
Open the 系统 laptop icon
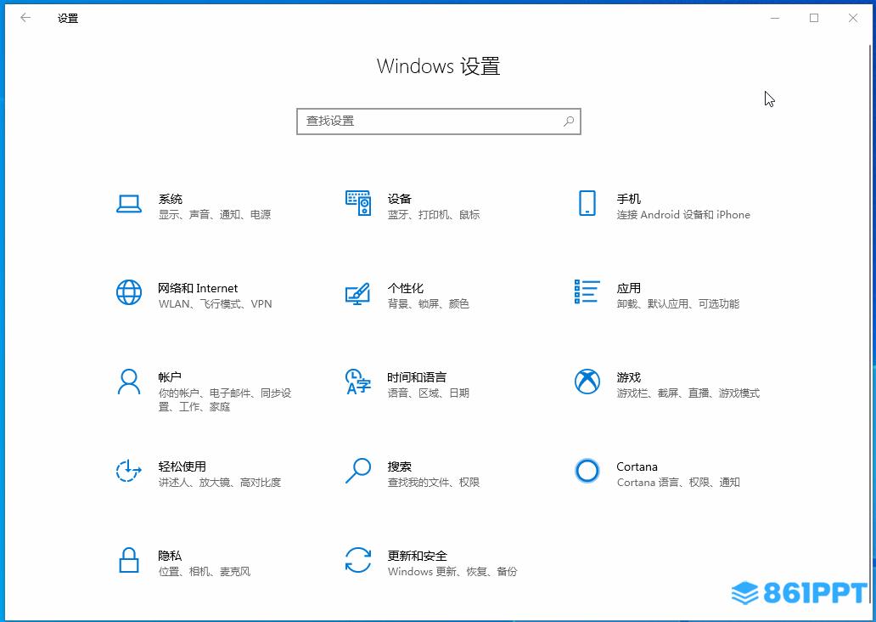click(128, 204)
